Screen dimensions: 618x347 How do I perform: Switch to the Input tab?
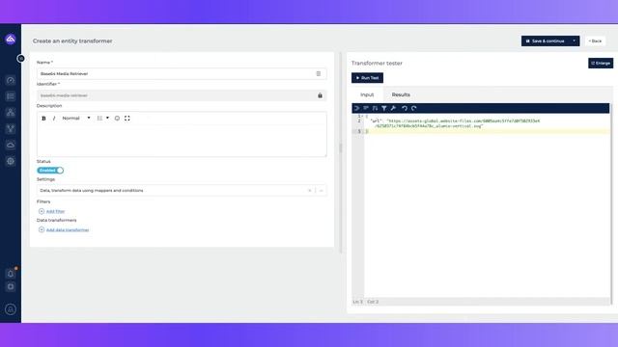[367, 94]
